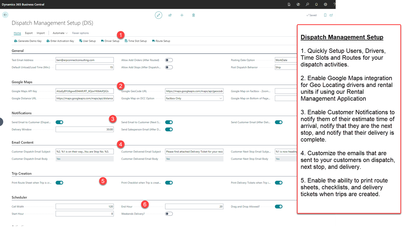
Task: Toggle Send Salesperson Email switch
Action: [x=169, y=130]
